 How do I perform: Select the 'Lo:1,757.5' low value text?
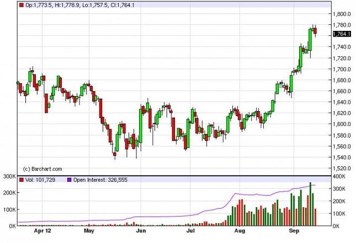(x=95, y=5)
